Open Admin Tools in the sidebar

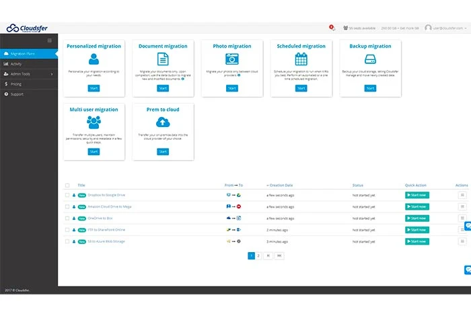[29, 74]
